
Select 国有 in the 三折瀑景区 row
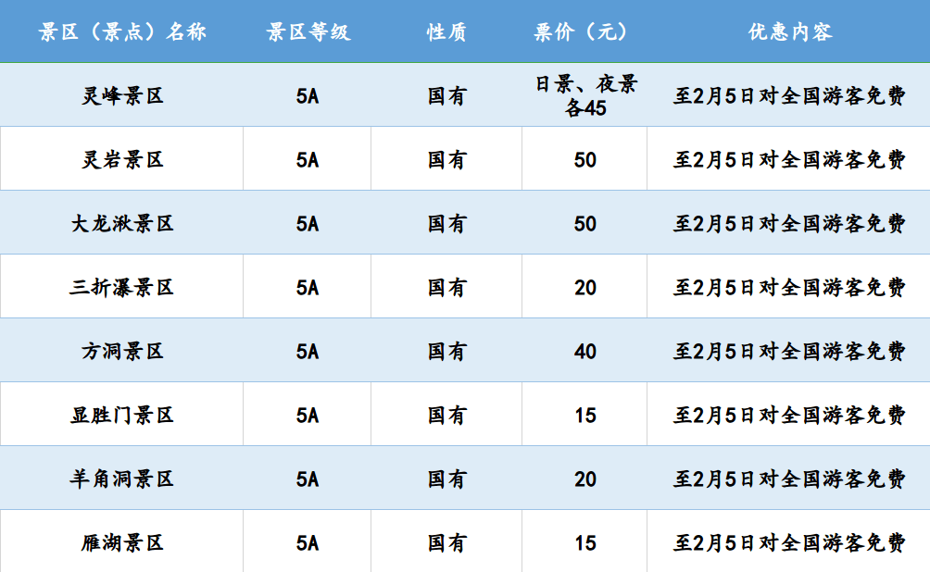pos(446,288)
